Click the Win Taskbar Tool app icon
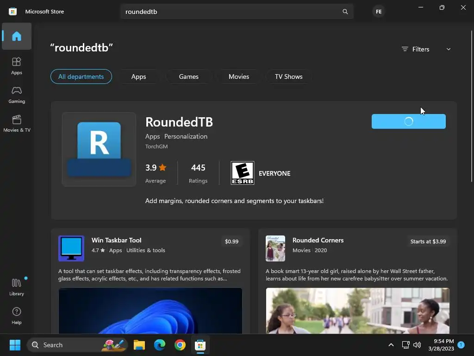Image resolution: width=474 pixels, height=356 pixels. [71, 248]
